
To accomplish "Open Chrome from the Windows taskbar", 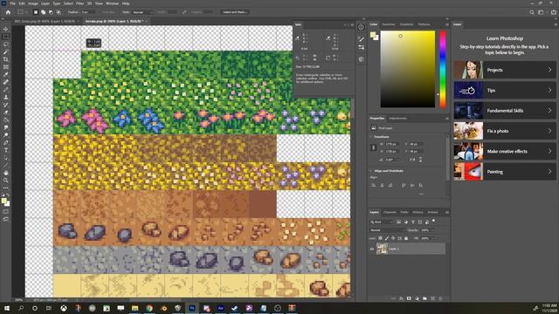I will click(x=149, y=308).
